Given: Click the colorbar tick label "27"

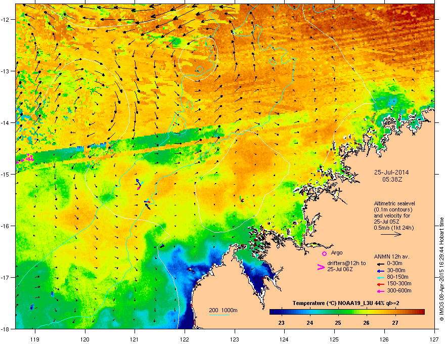Looking at the screenshot, I should pos(395,323).
